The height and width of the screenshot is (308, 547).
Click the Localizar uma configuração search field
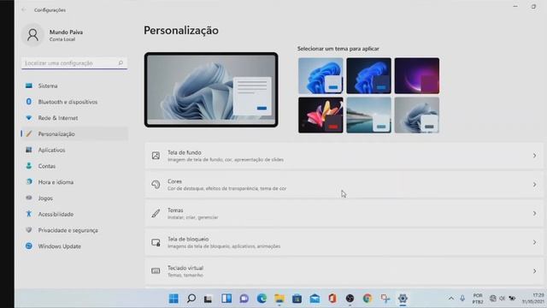tap(74, 63)
